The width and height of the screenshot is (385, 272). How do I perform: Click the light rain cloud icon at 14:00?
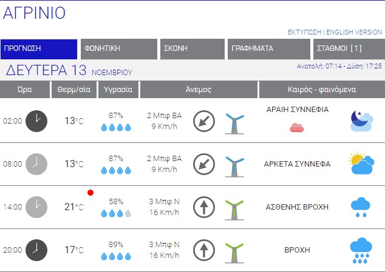coord(362,207)
